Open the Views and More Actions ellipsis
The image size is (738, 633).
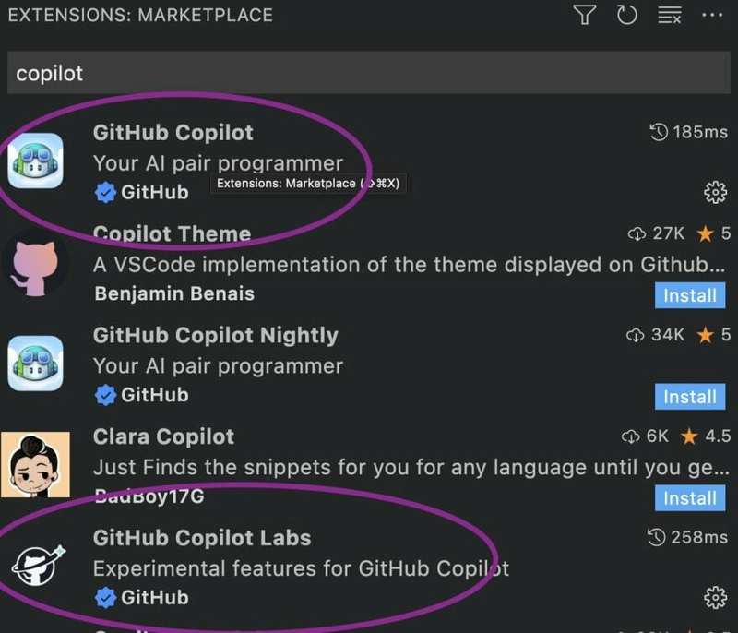712,16
